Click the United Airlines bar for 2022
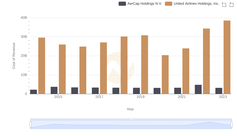 [x=206, y=61]
